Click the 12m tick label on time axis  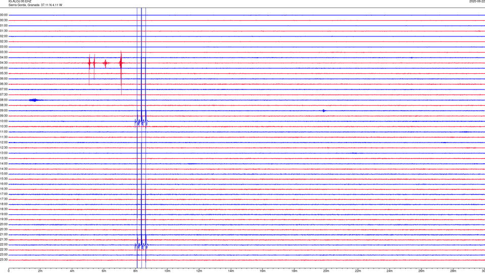pos(199,271)
